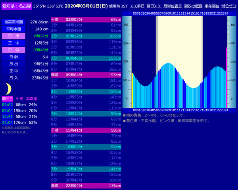Screen dimensions: 238x190
Task: Click the purple 日出 sunrise label
Action: pos(13,36)
